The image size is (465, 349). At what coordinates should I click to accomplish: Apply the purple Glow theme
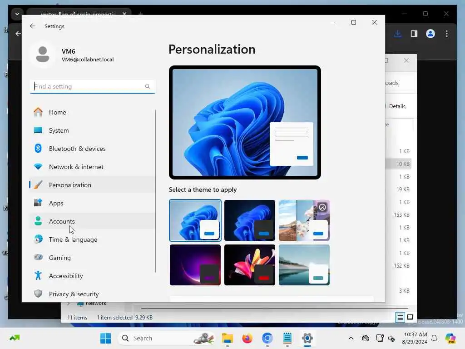195,265
